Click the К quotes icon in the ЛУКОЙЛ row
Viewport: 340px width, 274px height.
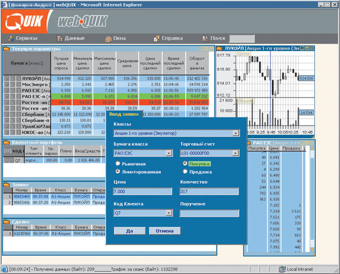tap(12, 78)
